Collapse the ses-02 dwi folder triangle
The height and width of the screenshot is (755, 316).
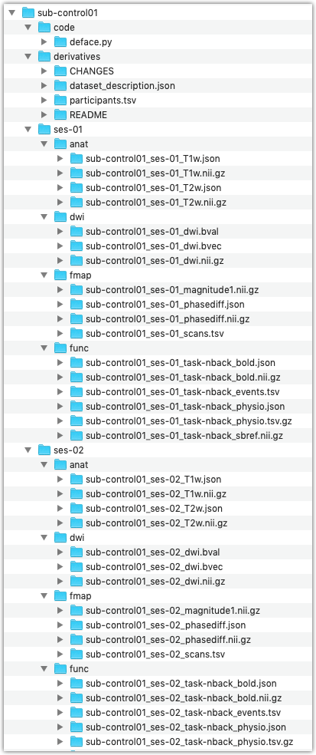tap(44, 538)
